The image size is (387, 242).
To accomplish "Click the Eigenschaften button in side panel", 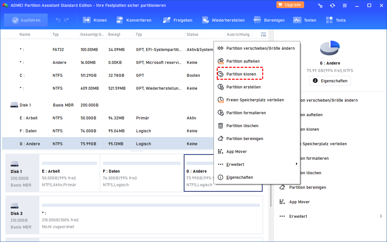I will point(330,81).
